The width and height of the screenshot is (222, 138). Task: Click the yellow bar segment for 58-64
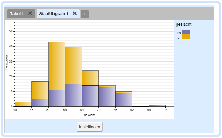73,65
